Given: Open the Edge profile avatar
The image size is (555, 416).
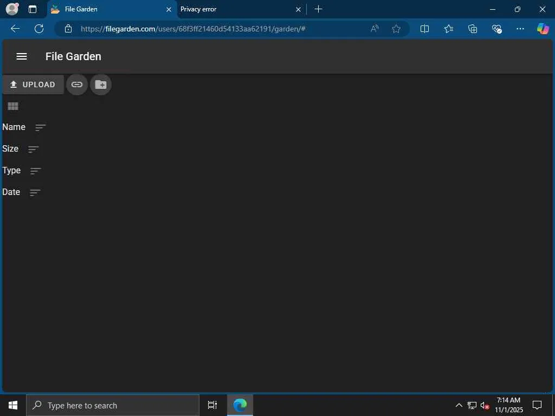Looking at the screenshot, I should click(x=12, y=9).
